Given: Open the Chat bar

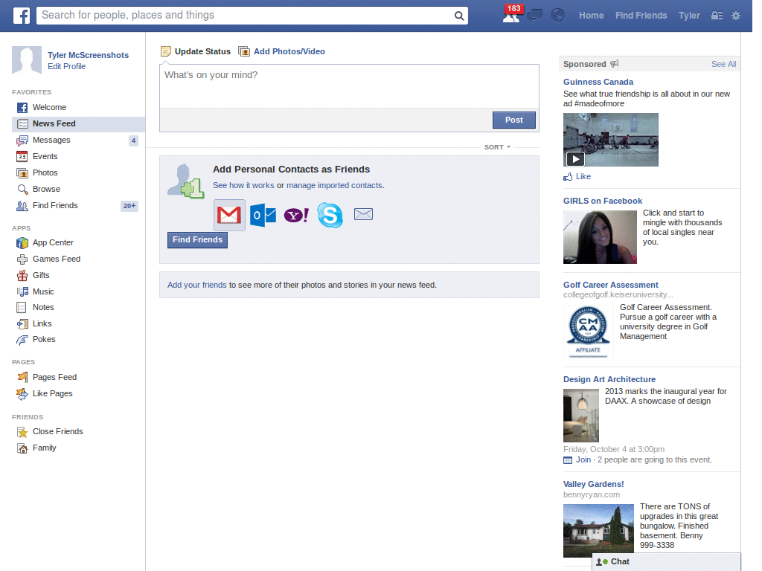Looking at the screenshot, I should click(x=666, y=562).
